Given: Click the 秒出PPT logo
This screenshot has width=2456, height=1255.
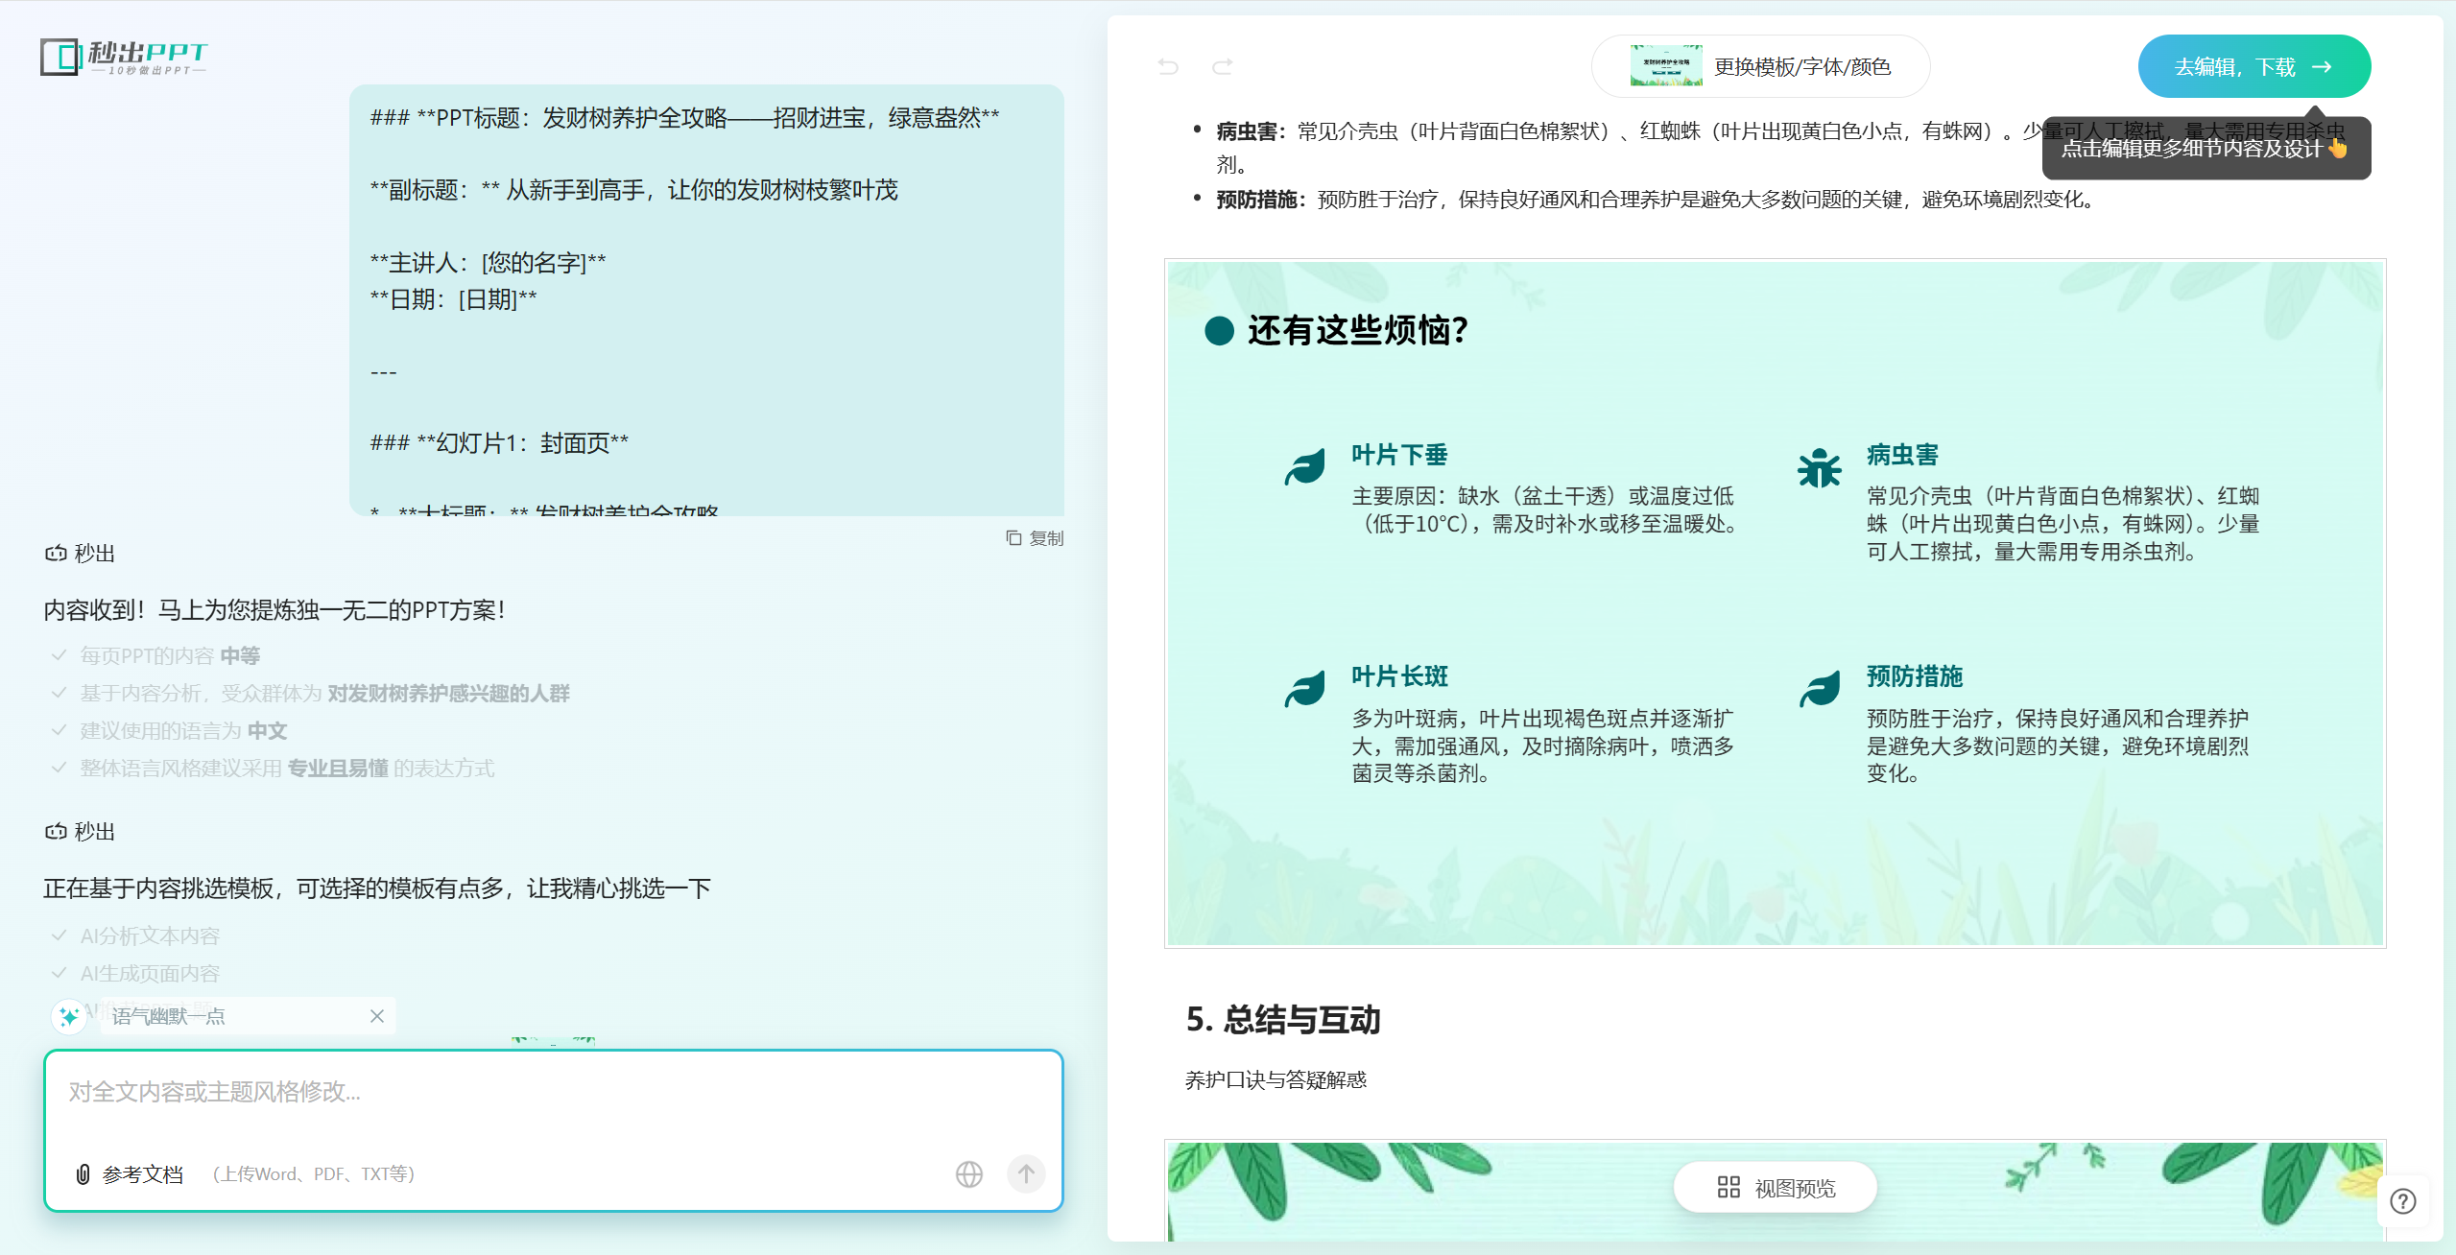Looking at the screenshot, I should click(124, 58).
